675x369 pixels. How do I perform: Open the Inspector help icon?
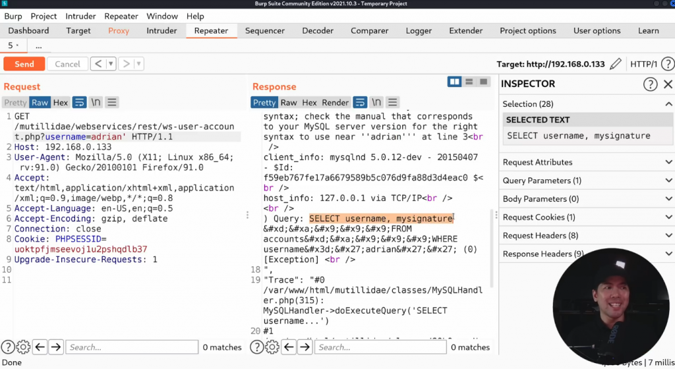click(x=650, y=84)
